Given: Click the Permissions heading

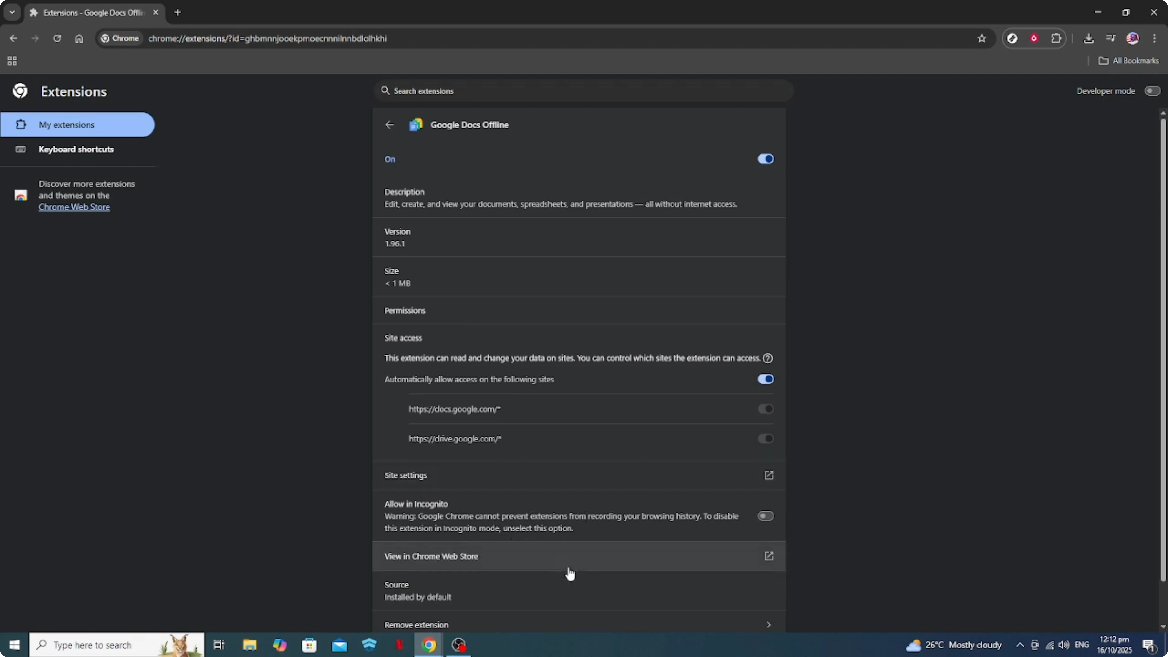Looking at the screenshot, I should pos(405,311).
